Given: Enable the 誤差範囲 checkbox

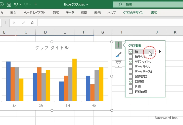Looking at the screenshot, I should 131,76.
